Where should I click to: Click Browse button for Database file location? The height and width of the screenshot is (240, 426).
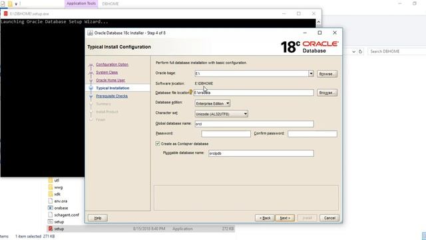pos(327,93)
